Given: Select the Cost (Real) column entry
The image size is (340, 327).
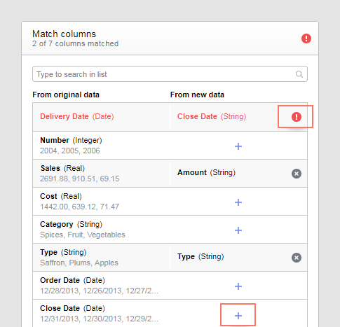Looking at the screenshot, I should [x=61, y=196].
